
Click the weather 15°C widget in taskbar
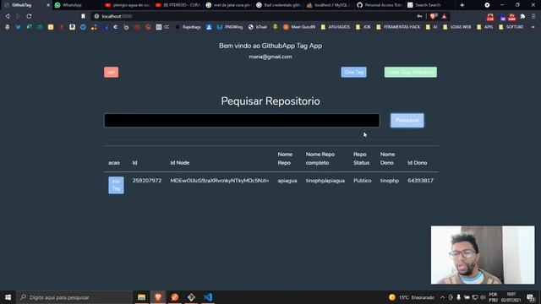point(412,297)
